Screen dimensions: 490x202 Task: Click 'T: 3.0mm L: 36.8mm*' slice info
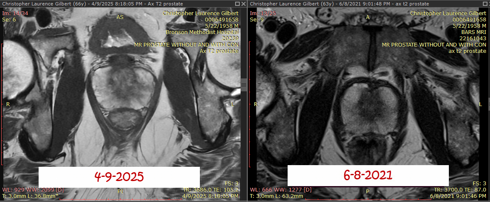(x=30, y=196)
